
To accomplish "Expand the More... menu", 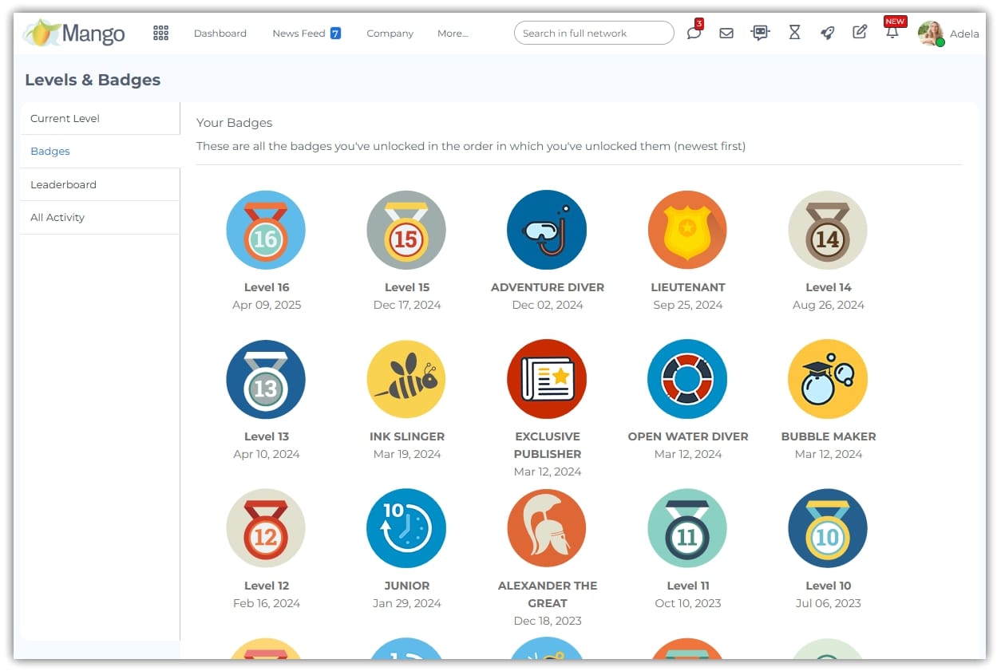I will pyautogui.click(x=453, y=34).
